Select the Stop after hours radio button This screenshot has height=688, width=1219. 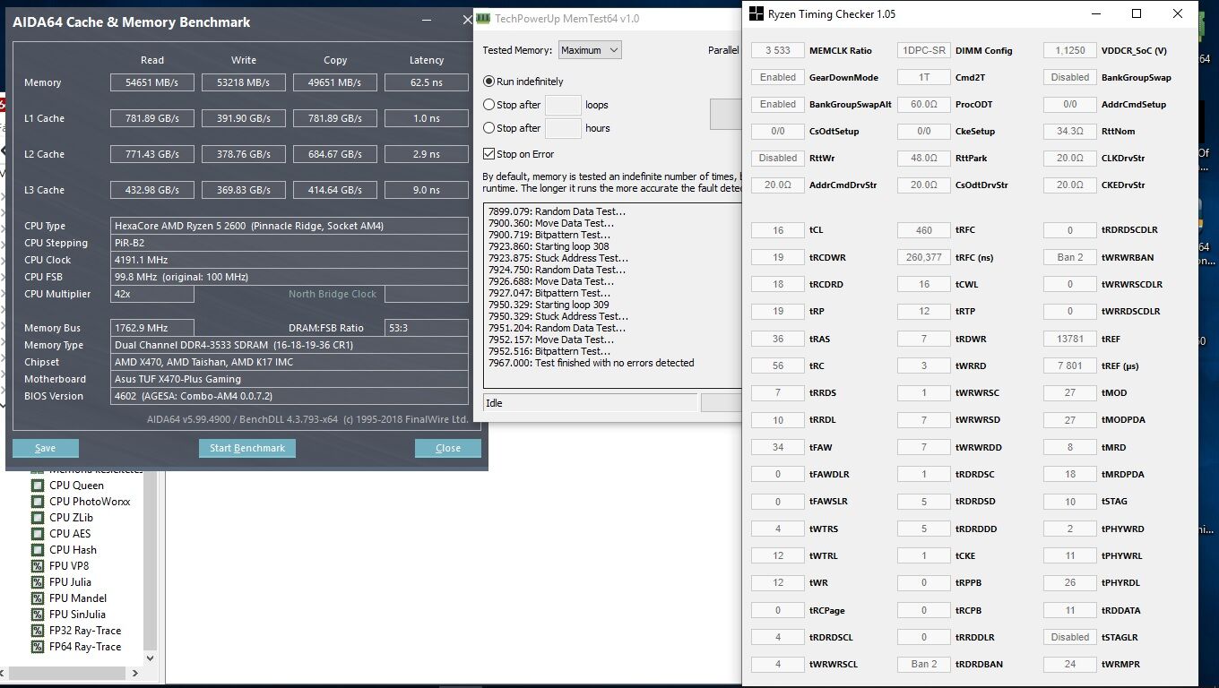coord(489,128)
